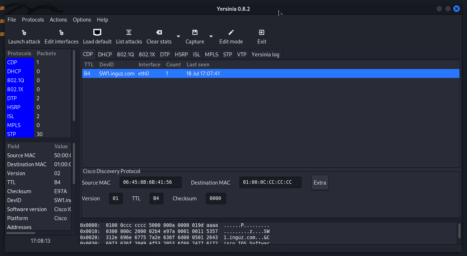Open Edit interfaces from the toolbar

coord(61,33)
